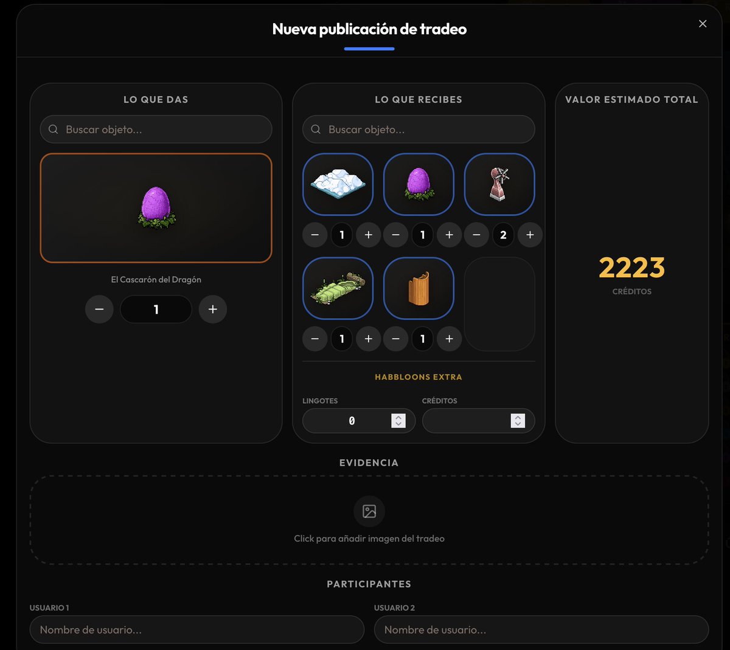This screenshot has height=650, width=730.
Task: Increase the green sleeping bag quantity
Action: click(x=369, y=339)
